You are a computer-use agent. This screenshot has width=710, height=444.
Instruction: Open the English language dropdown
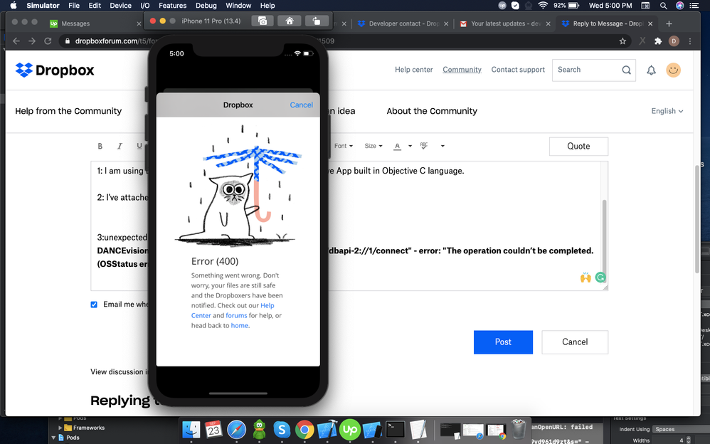click(667, 111)
